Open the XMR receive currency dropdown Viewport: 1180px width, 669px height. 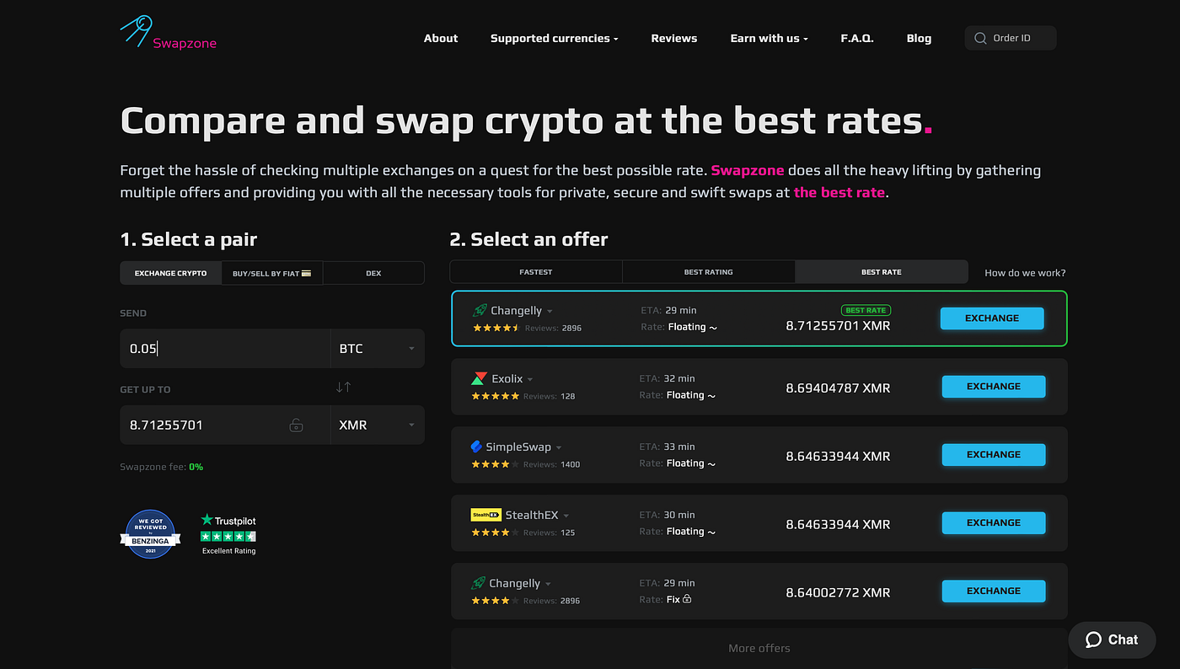(x=378, y=425)
